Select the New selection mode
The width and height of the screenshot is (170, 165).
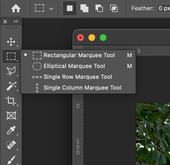point(70,8)
